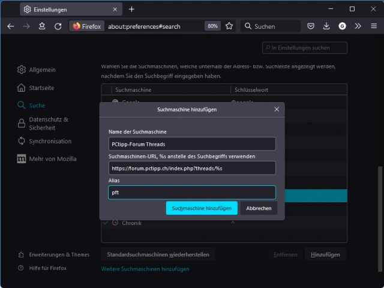Screen dimensions: 384x288
Task: Open the downloads panel
Action: click(326, 26)
